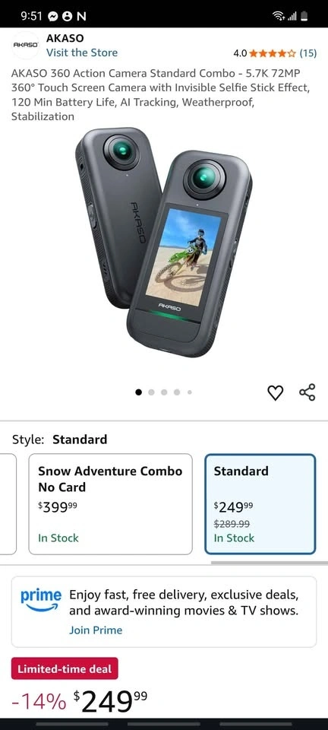This screenshot has width=328, height=730.
Task: Select the partially hidden style card
Action: click(x=8, y=504)
